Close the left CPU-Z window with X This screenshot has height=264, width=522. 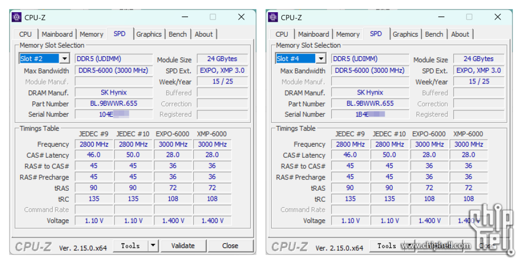[x=241, y=17]
